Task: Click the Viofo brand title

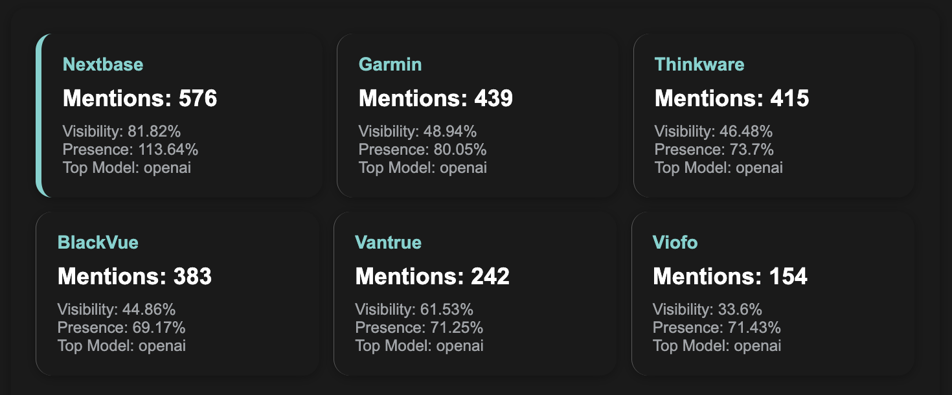Action: point(675,242)
